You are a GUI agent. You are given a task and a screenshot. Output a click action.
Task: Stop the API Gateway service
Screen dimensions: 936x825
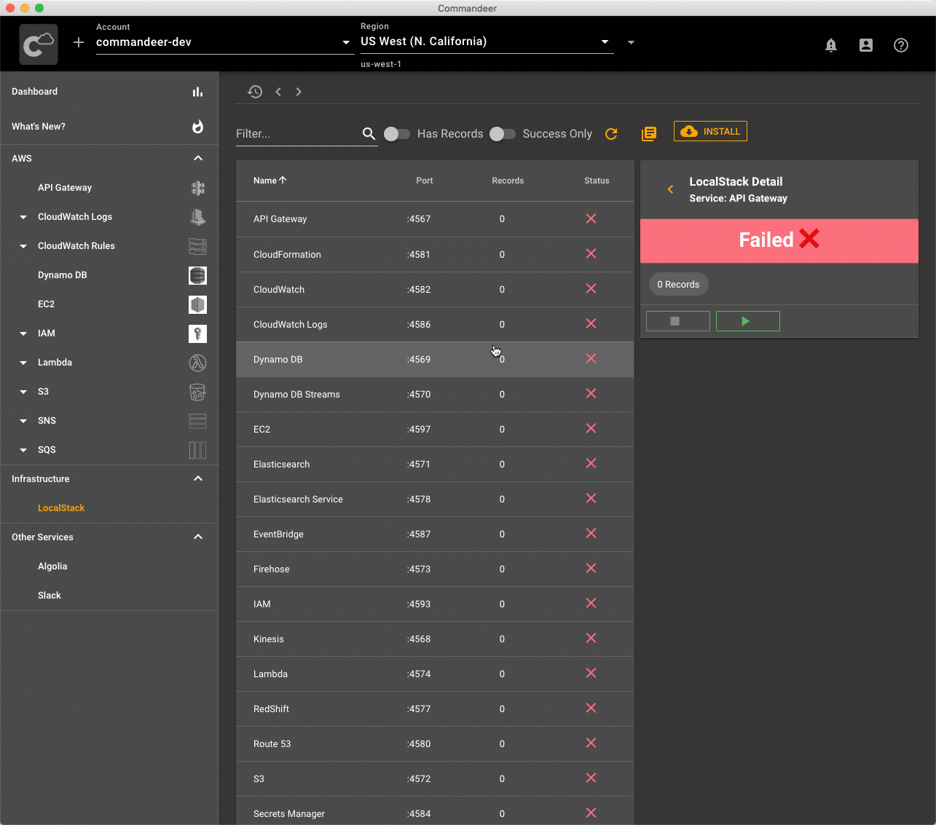[x=678, y=321]
